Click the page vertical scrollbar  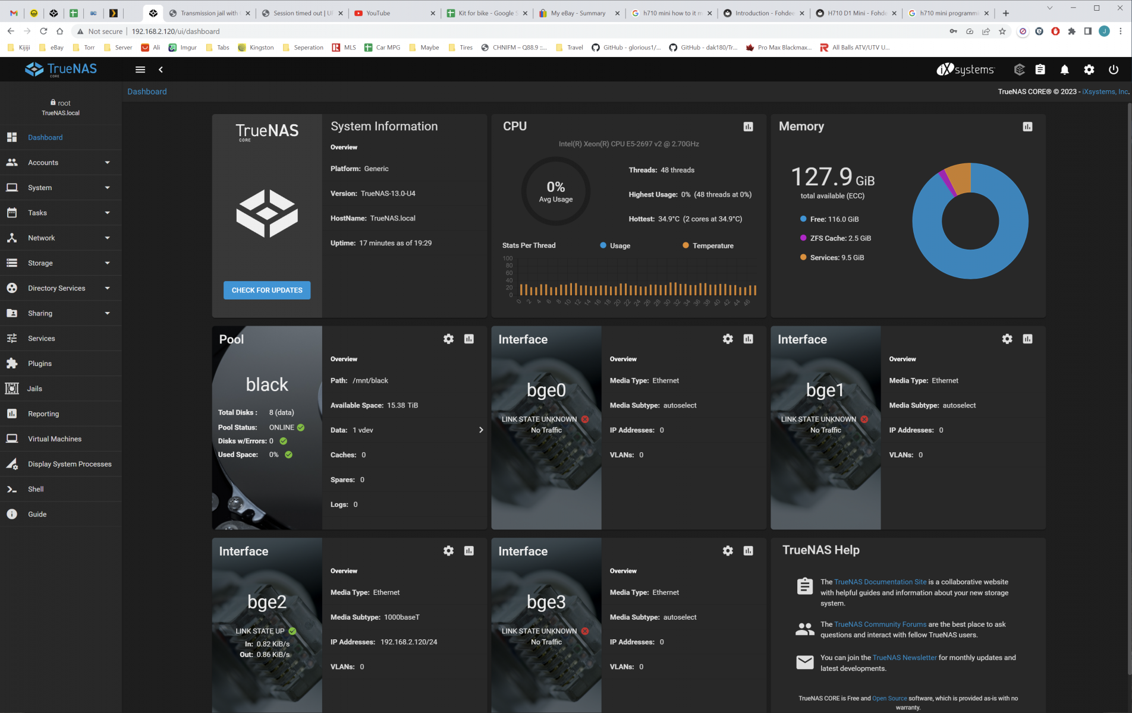click(x=1129, y=389)
